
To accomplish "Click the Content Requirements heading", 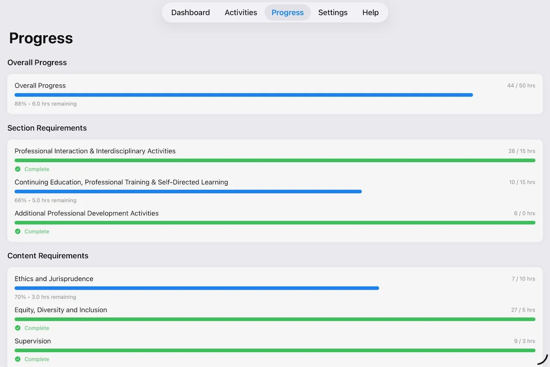I will 48,256.
